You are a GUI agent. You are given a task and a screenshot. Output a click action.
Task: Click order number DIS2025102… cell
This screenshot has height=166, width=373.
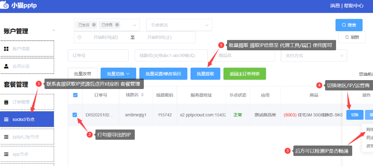(100, 115)
